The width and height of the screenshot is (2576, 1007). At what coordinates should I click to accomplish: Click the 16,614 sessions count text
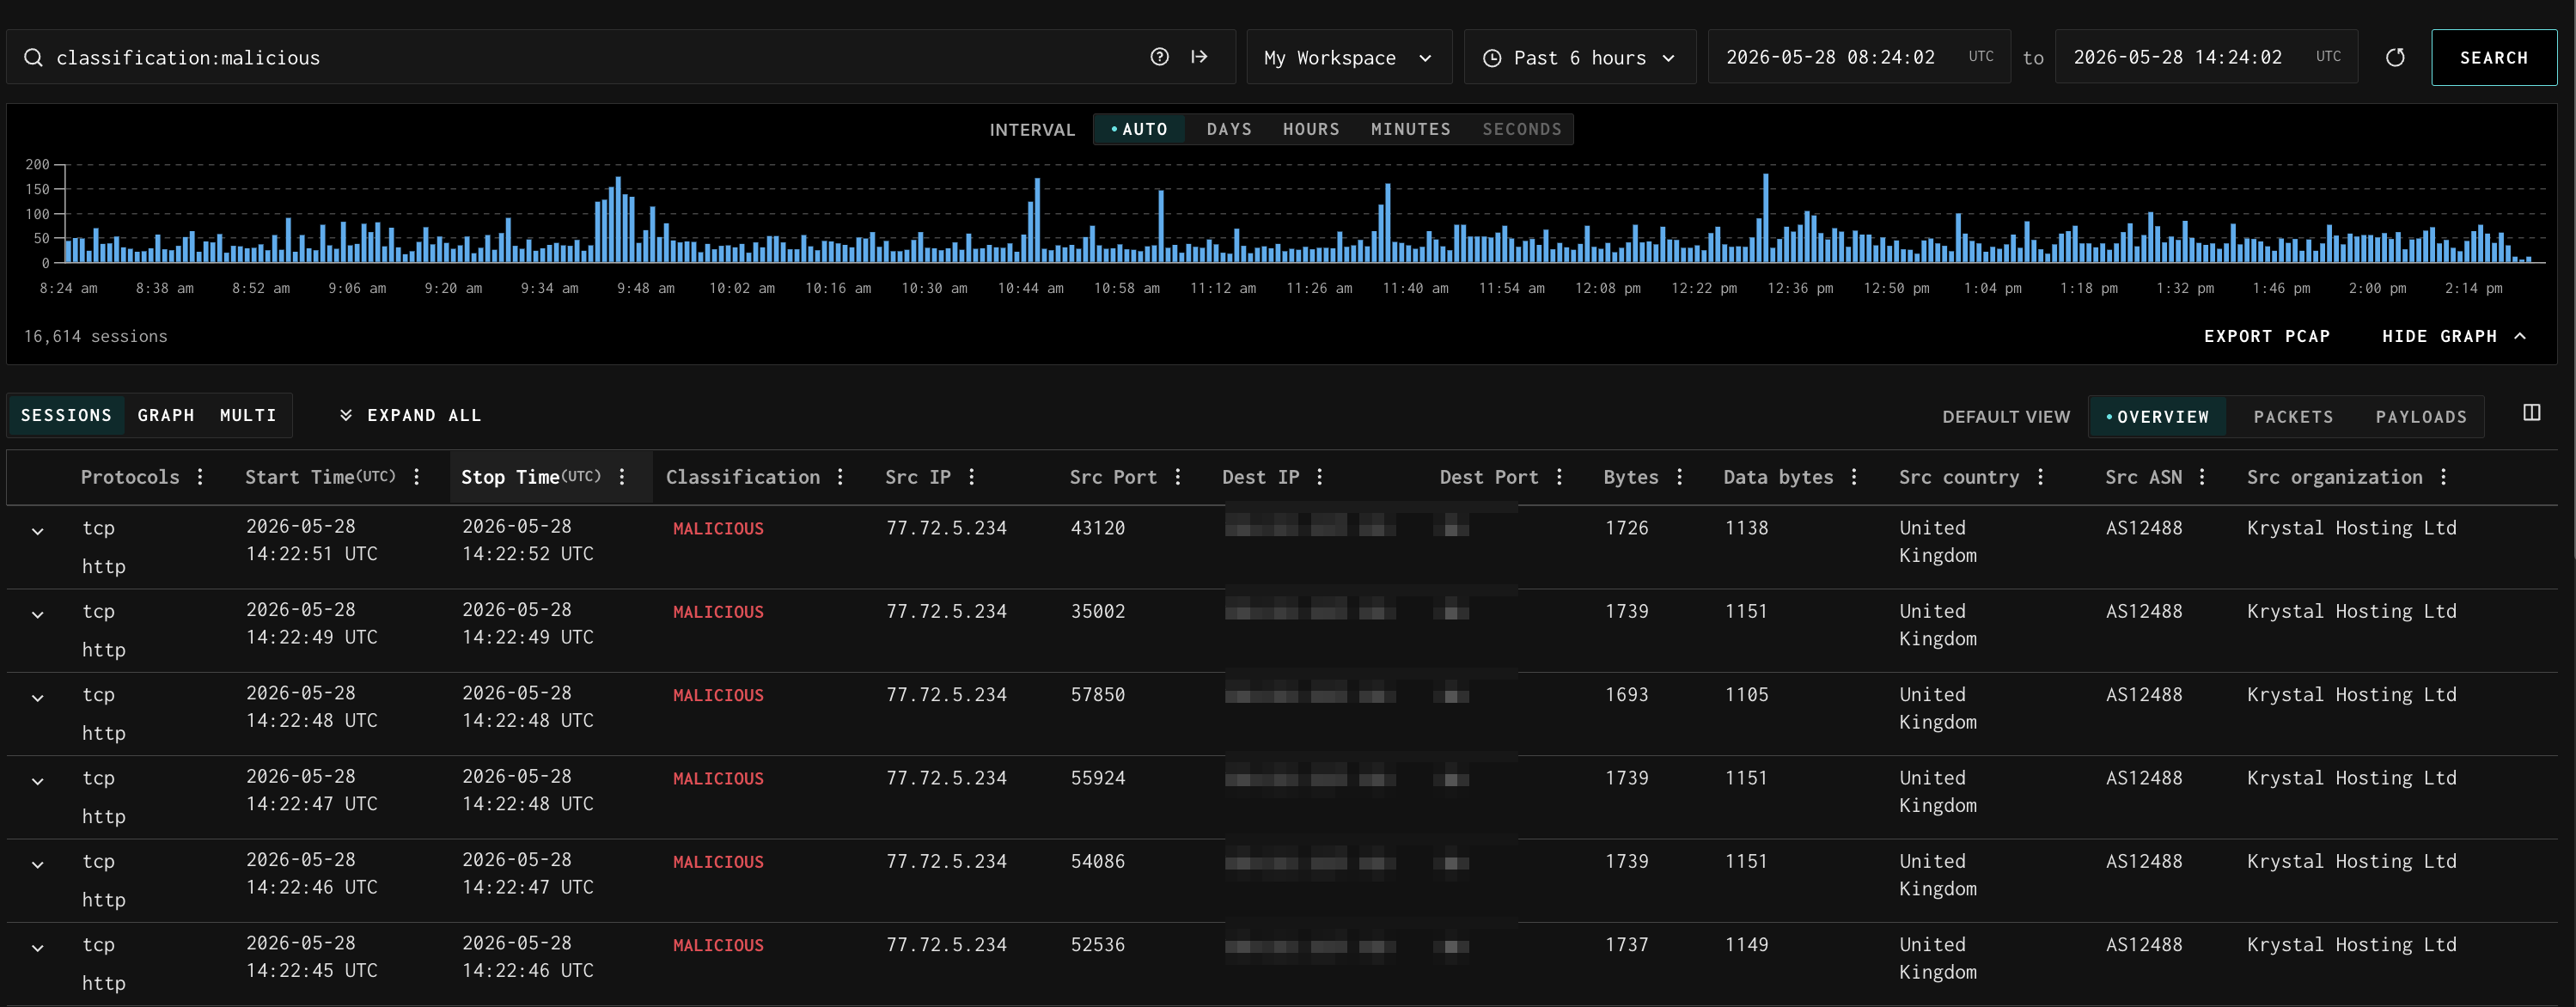[95, 337]
